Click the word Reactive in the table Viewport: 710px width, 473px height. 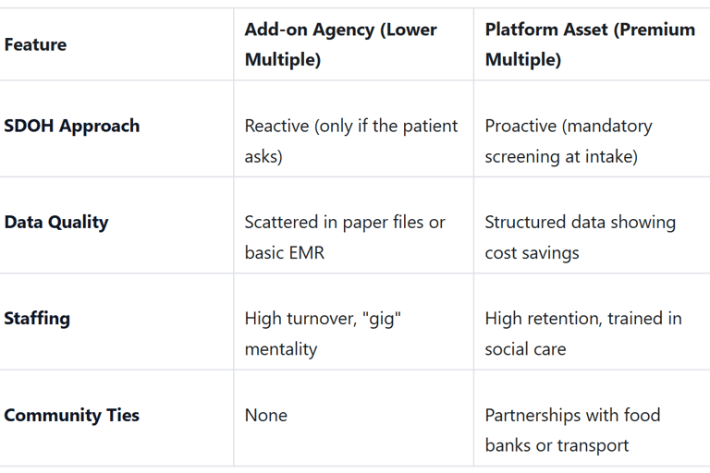tap(276, 126)
